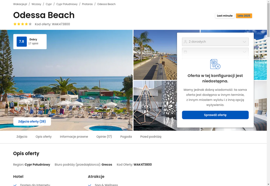
Task: Open the date selection dropdown chevron
Action: [x=244, y=52]
